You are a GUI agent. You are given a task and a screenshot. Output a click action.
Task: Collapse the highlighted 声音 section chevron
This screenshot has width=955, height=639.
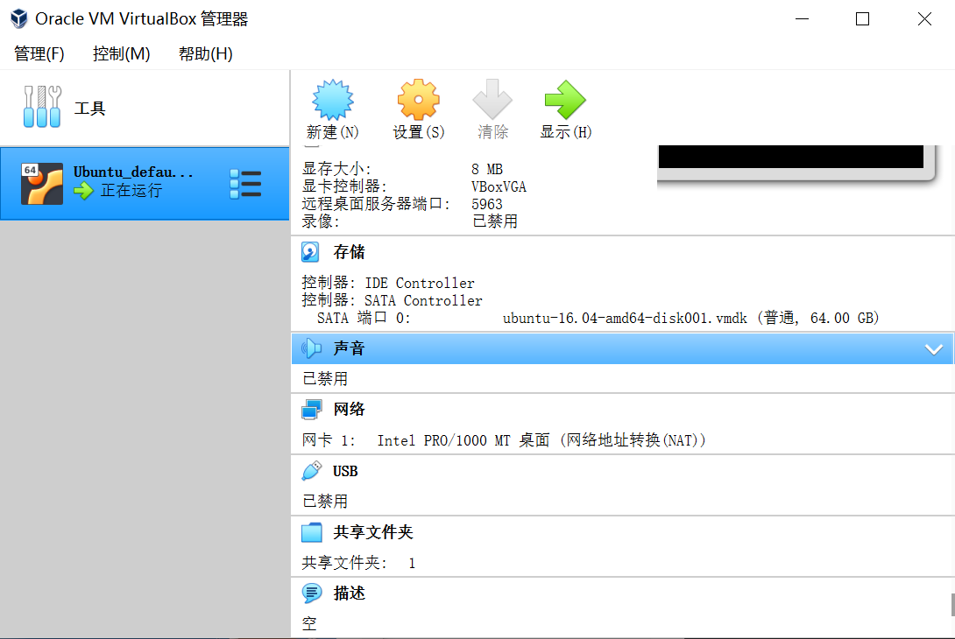pyautogui.click(x=934, y=348)
